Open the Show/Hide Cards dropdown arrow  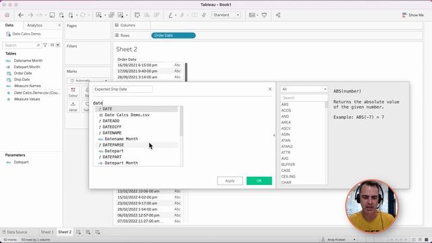tap(257, 15)
